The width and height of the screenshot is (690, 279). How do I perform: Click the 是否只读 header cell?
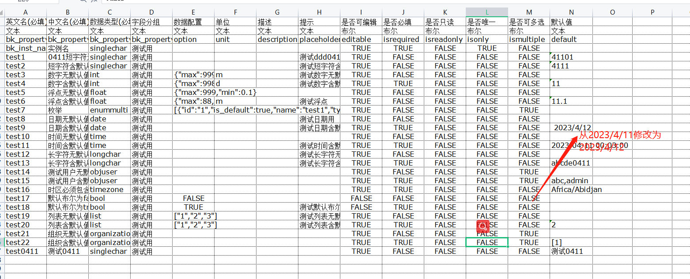coord(445,22)
